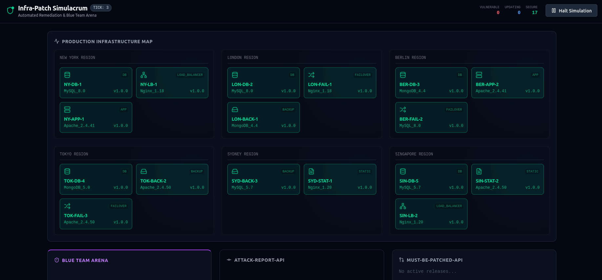Click the STATIC tag on SIN-STAT-2

(532, 171)
